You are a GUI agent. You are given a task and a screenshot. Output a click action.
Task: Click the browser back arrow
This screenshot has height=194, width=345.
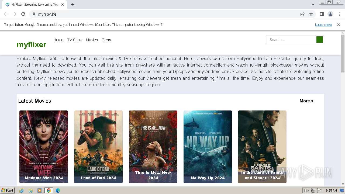click(x=6, y=14)
